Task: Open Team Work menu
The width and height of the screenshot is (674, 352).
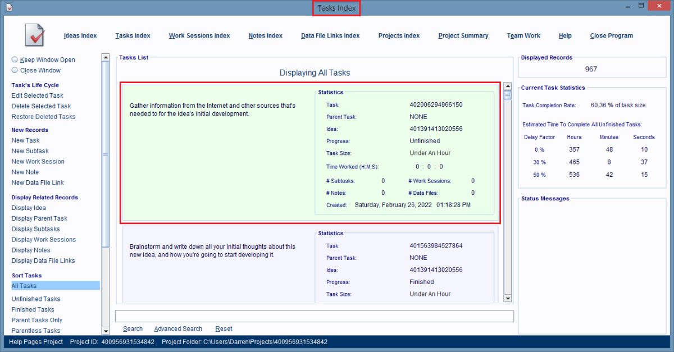Action: click(x=523, y=35)
